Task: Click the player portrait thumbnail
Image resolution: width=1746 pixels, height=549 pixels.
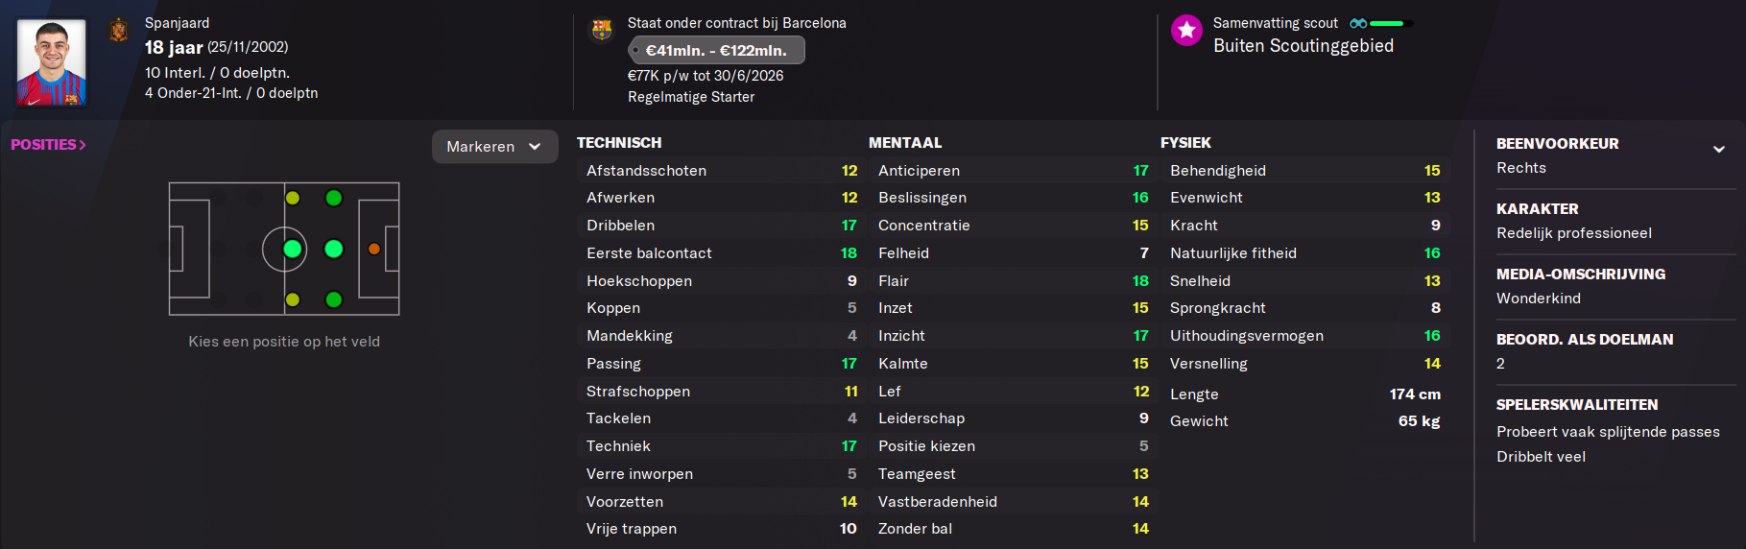Action: pyautogui.click(x=52, y=62)
